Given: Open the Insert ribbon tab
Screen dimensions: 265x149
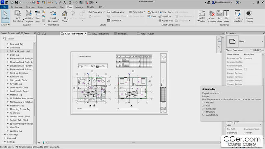Looking at the screenshot, I should click(41, 7).
